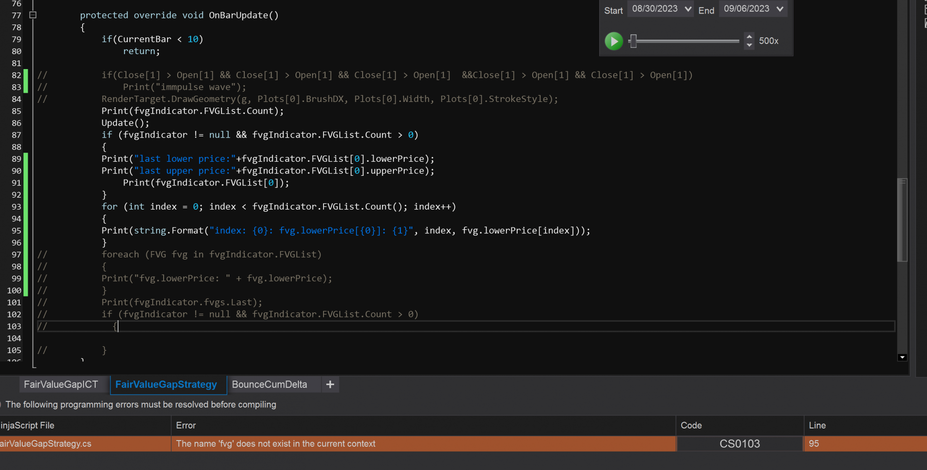Click the Error column header
Screen dimensions: 927x470
pos(186,426)
